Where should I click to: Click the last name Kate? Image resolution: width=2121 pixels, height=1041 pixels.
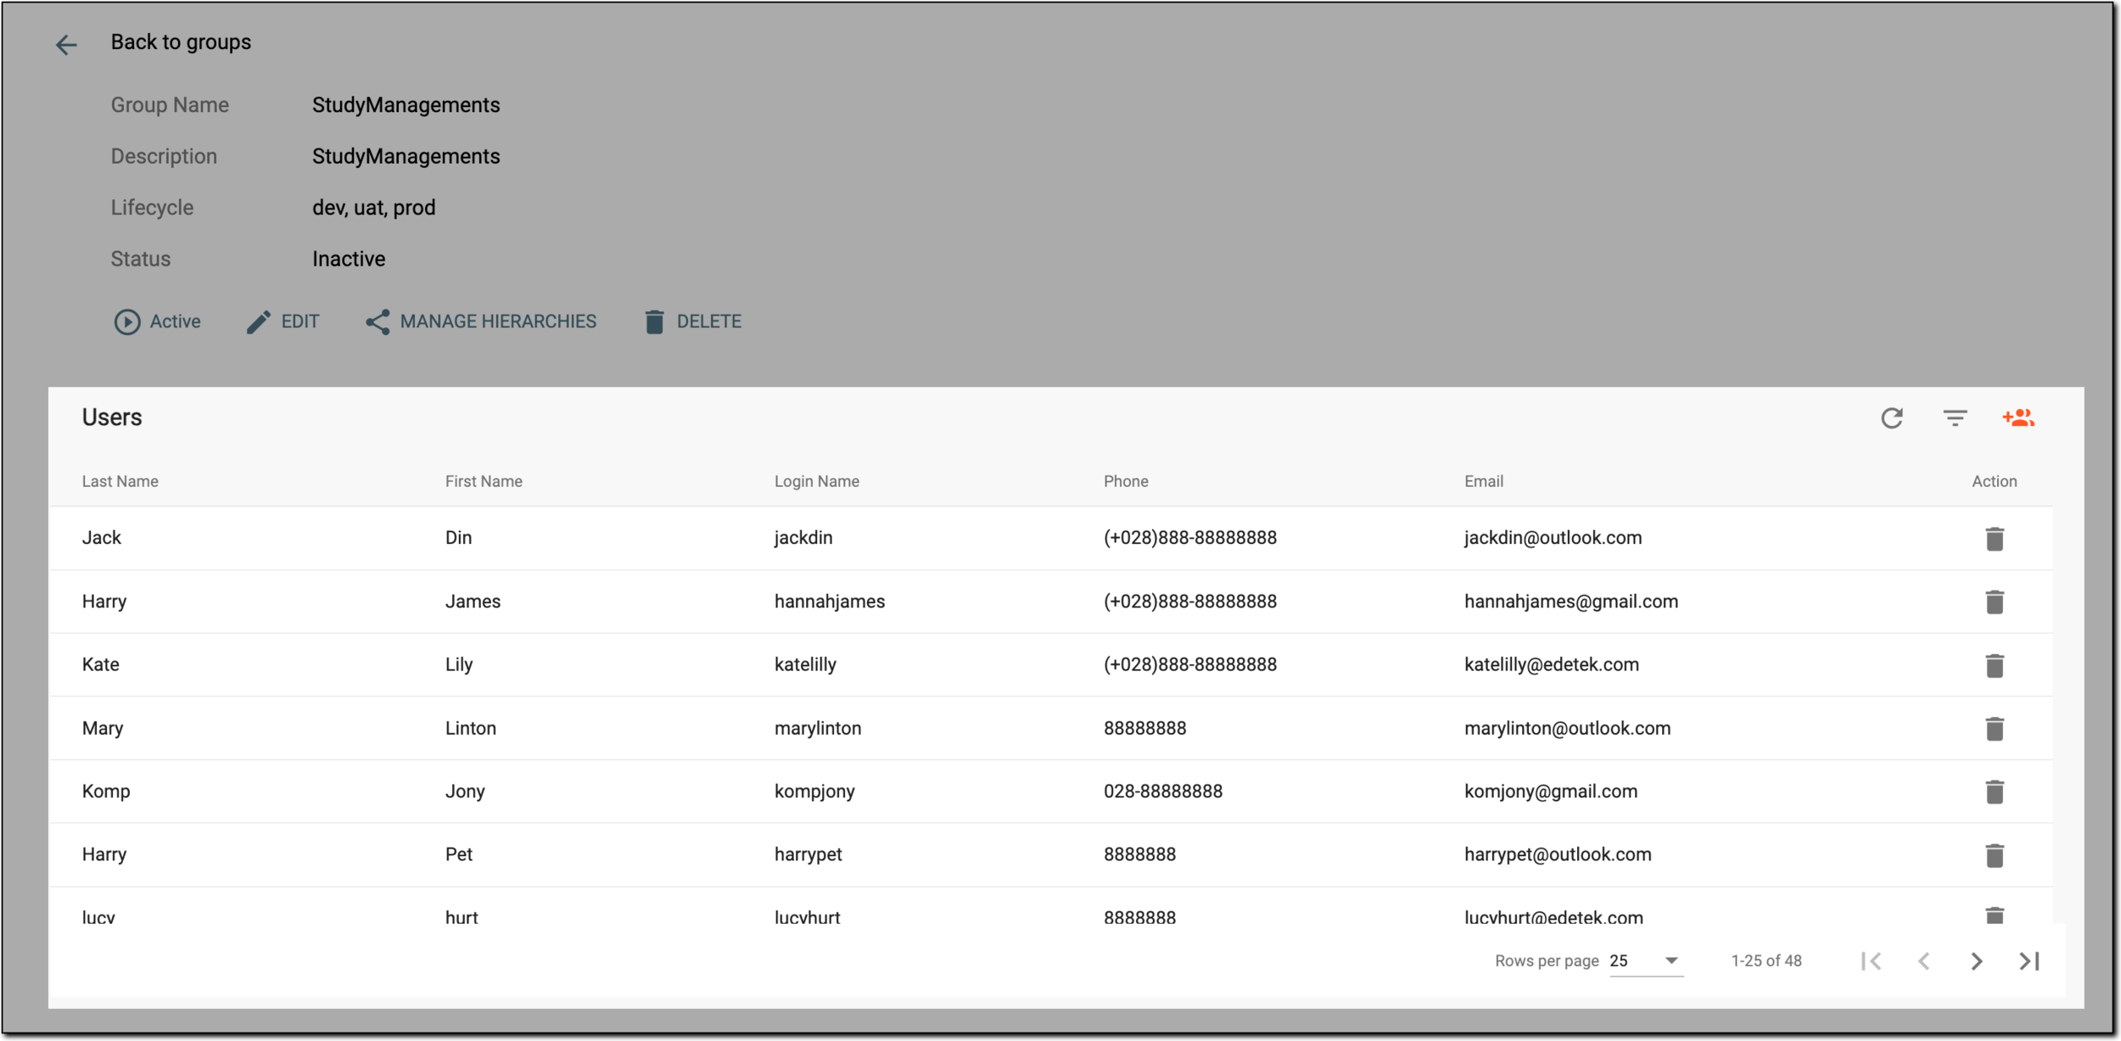[x=100, y=664]
